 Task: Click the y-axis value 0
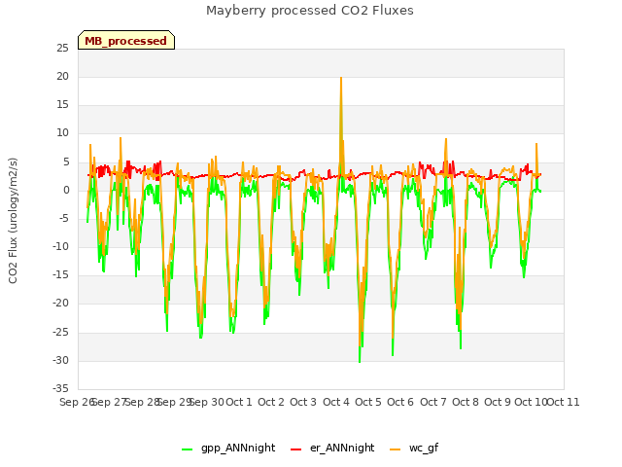pos(66,191)
